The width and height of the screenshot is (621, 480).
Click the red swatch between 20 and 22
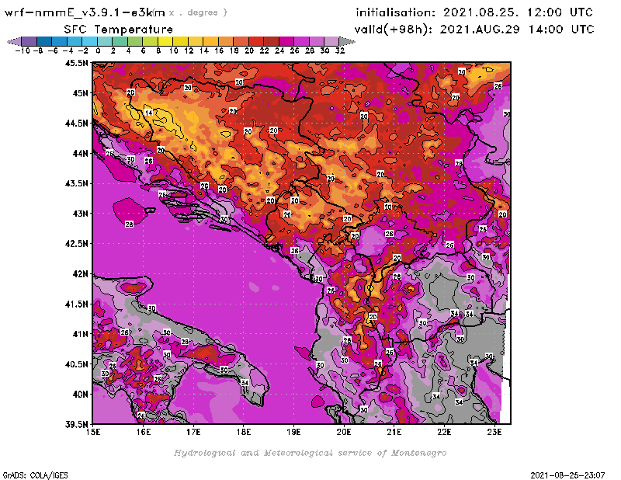[256, 41]
